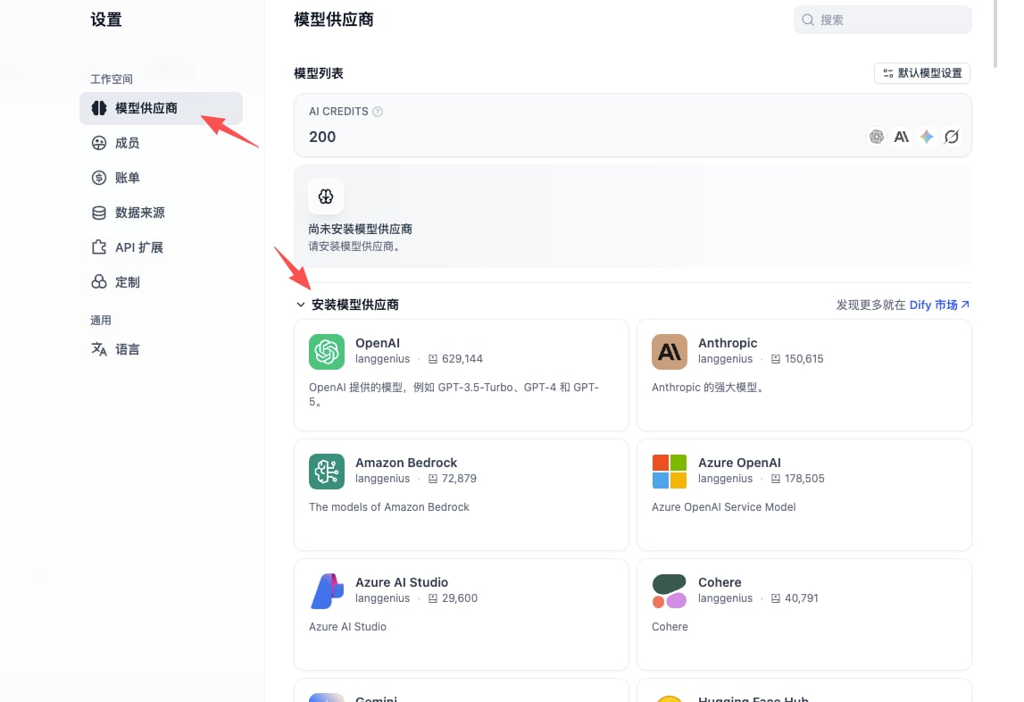Click the empty provider brain icon box
The width and height of the screenshot is (1024, 702).
coord(326,196)
